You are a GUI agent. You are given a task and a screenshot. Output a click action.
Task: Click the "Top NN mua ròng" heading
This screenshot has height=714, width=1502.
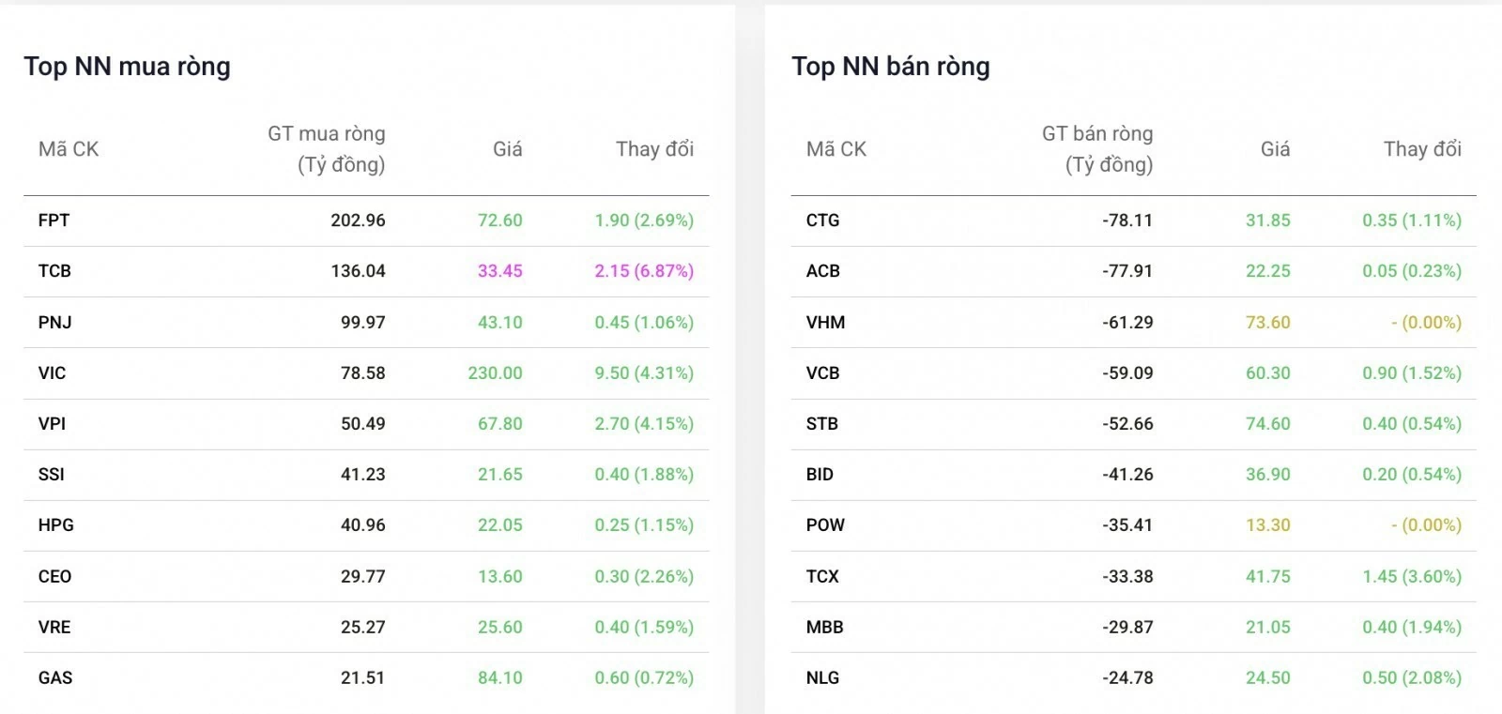127,67
